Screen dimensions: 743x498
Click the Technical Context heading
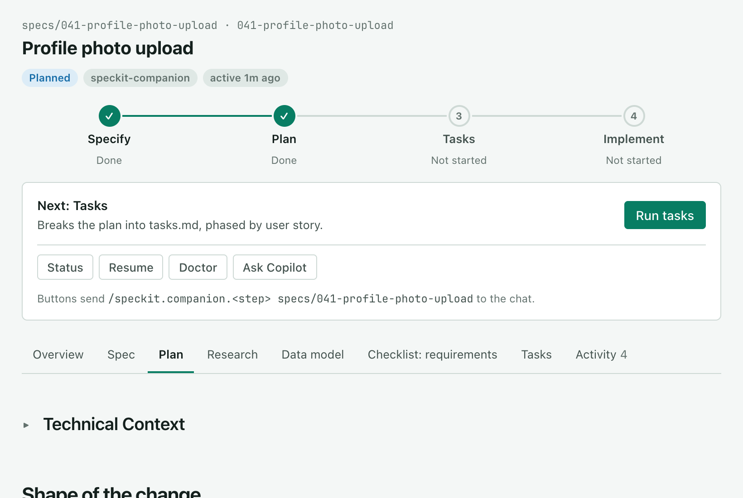[x=114, y=424]
